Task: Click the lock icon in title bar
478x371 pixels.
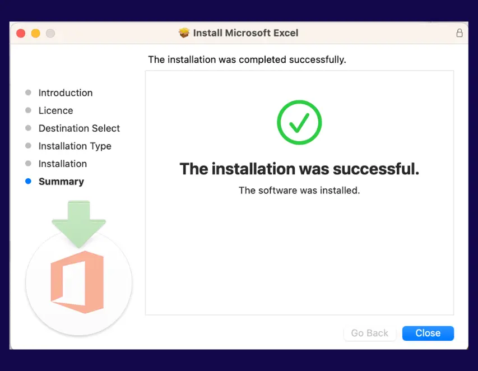Action: 460,33
